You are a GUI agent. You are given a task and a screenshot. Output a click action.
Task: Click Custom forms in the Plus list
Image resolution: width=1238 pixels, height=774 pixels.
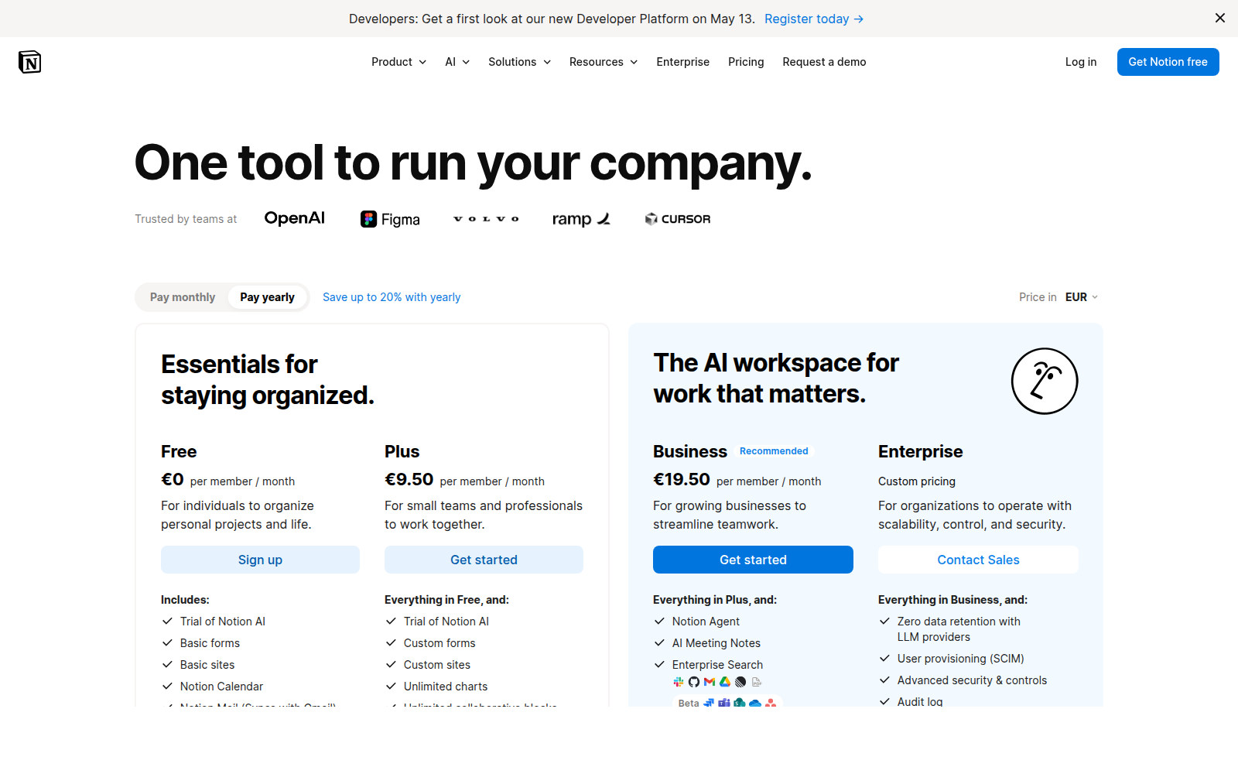(x=439, y=643)
